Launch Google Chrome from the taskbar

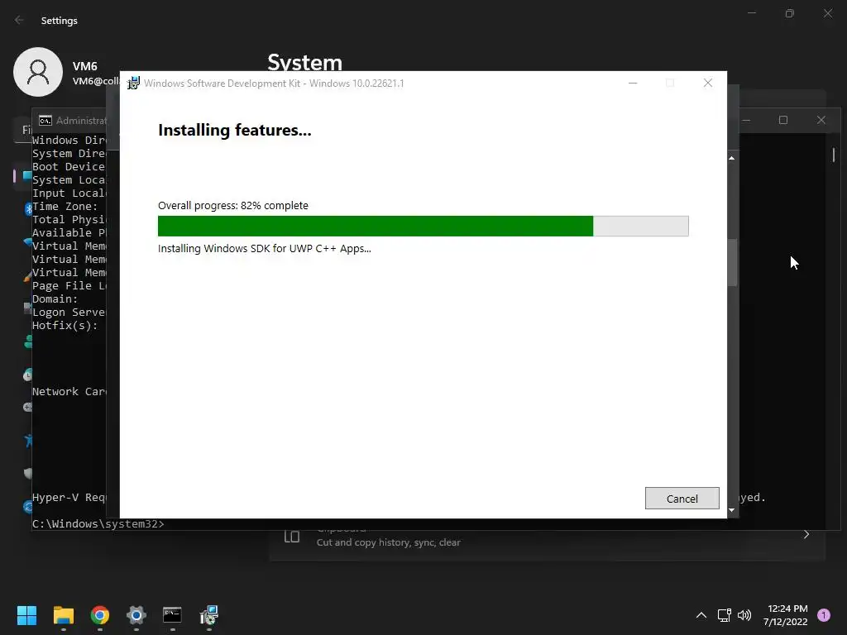point(100,615)
